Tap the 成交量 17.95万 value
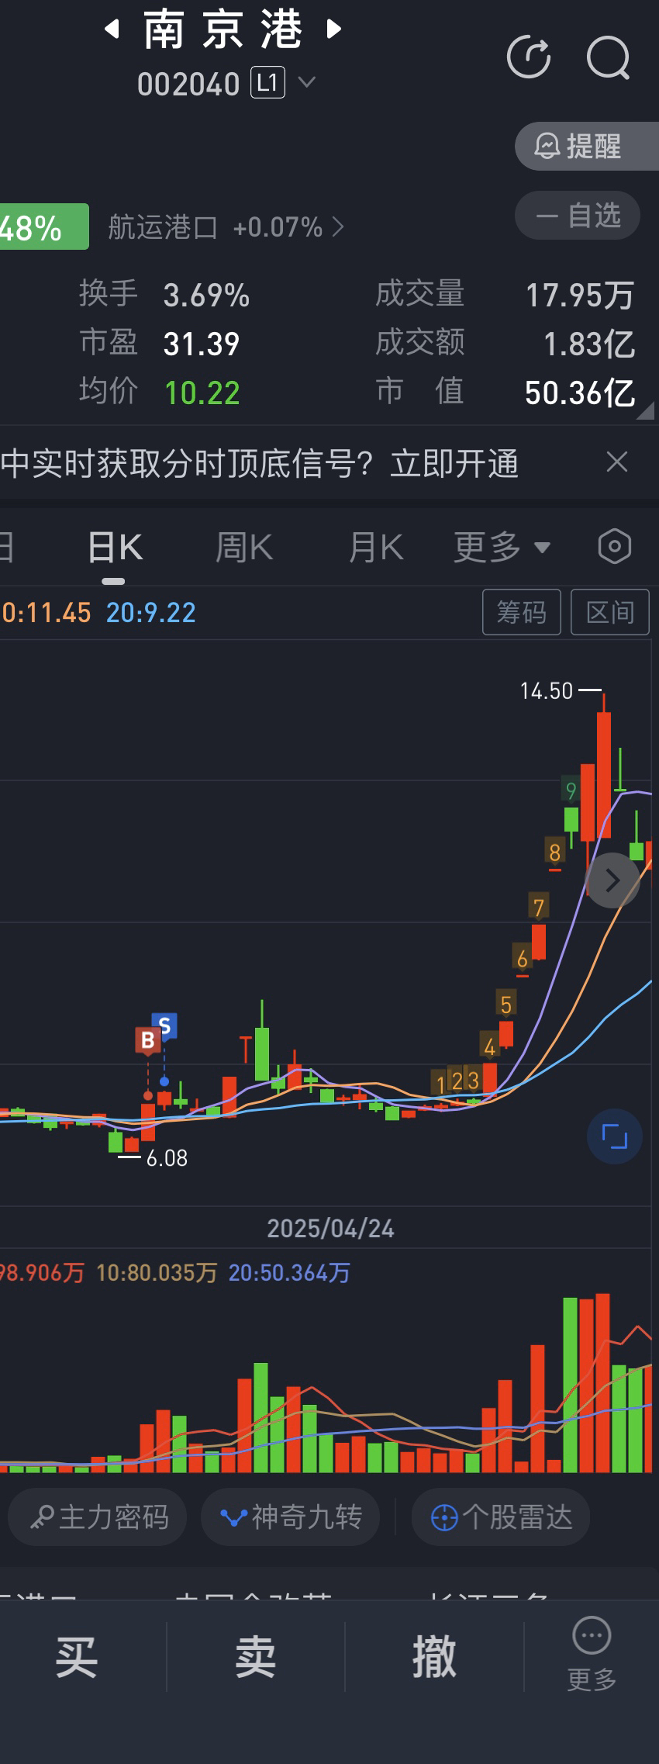 click(x=580, y=296)
